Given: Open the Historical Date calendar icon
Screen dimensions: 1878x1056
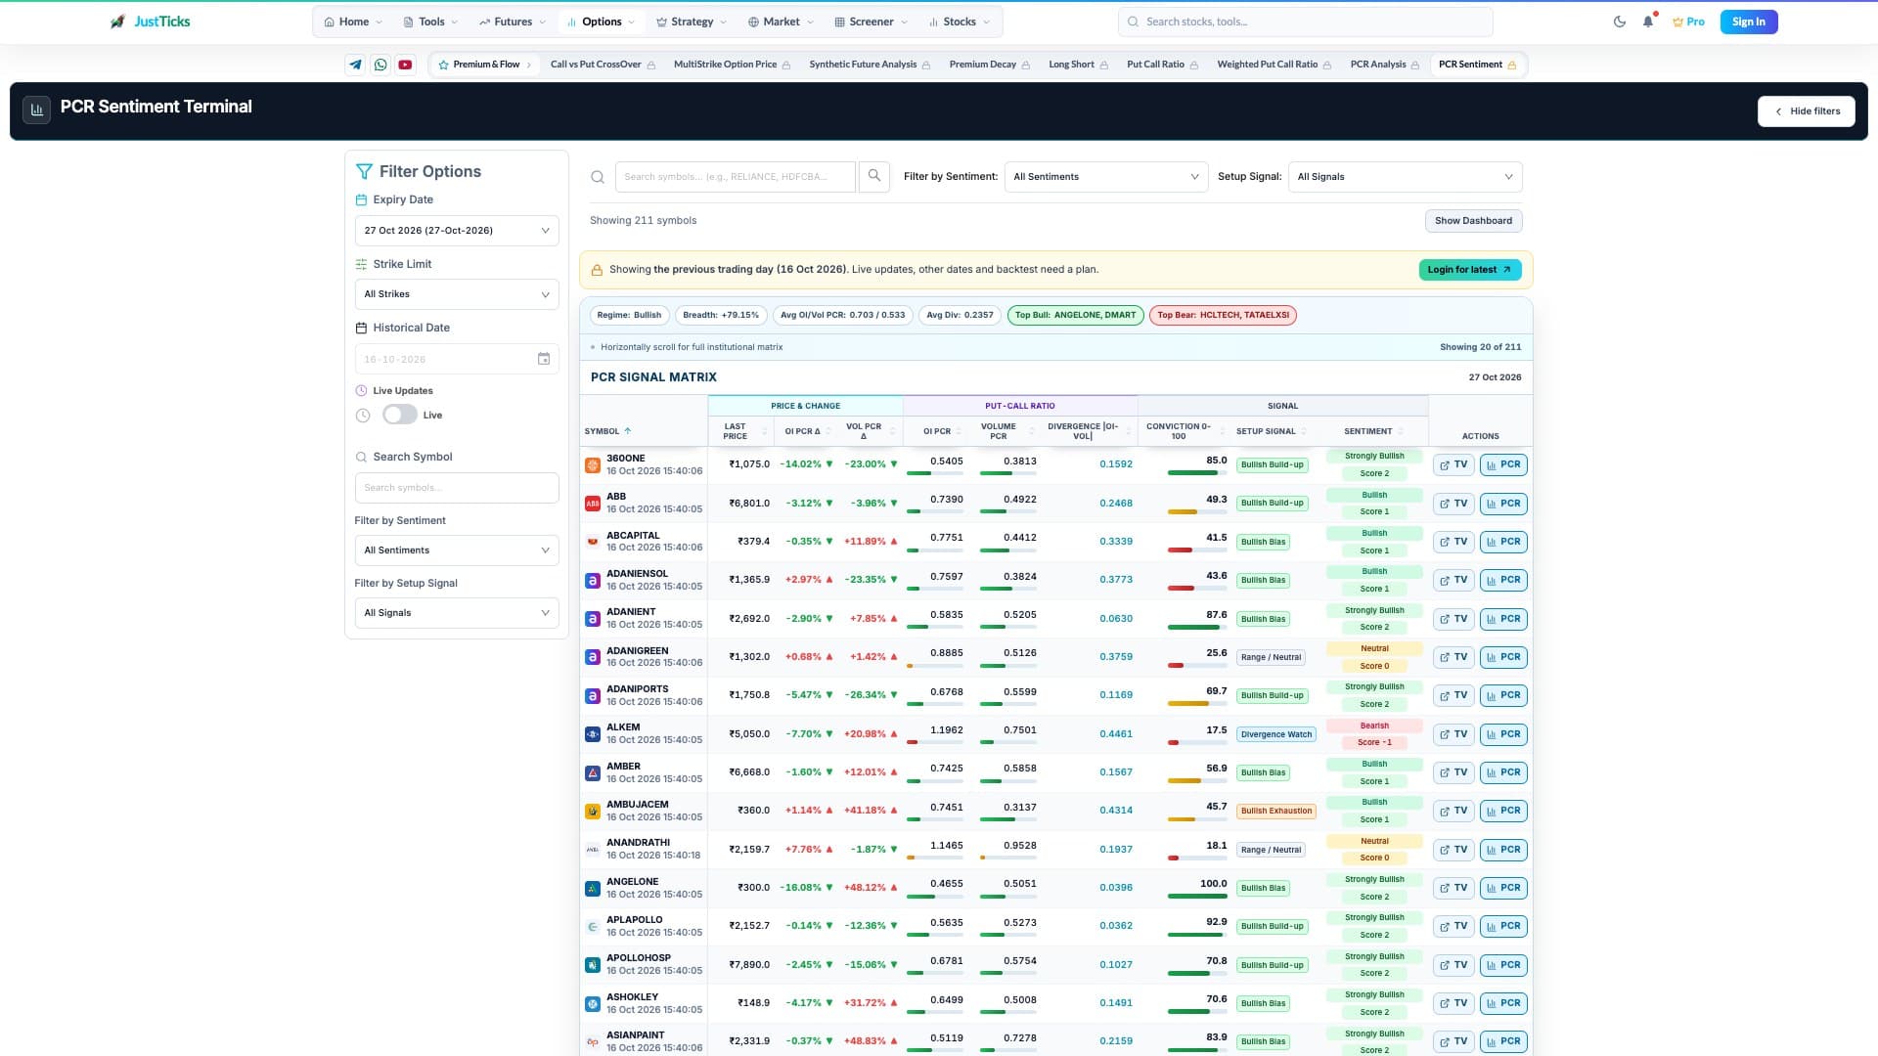Looking at the screenshot, I should coord(544,359).
